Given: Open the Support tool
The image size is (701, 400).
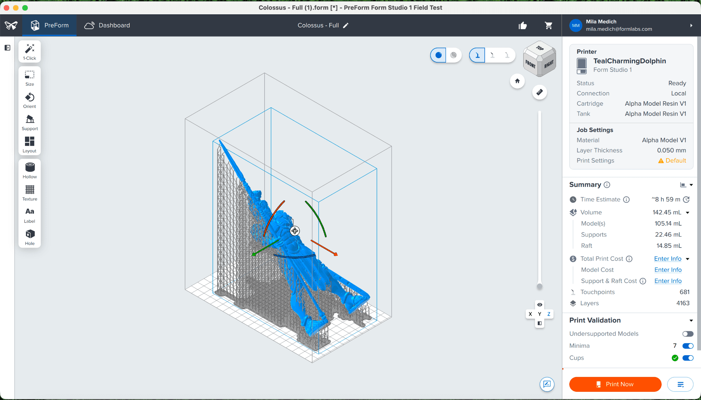Looking at the screenshot, I should tap(30, 123).
